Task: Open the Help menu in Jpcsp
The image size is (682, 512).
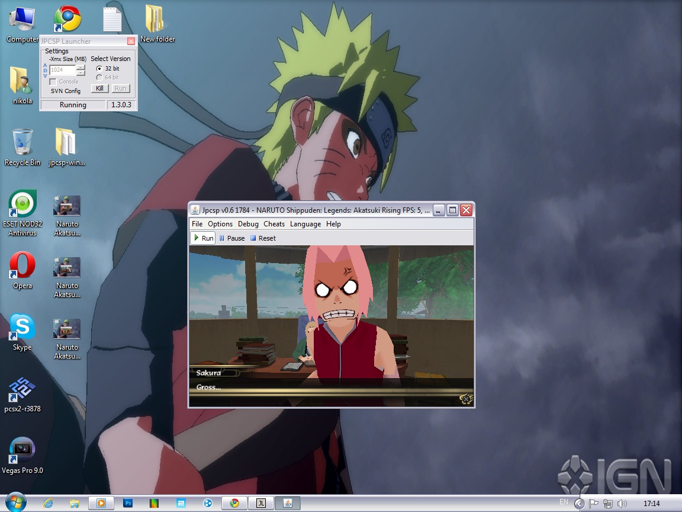Action: (x=334, y=224)
